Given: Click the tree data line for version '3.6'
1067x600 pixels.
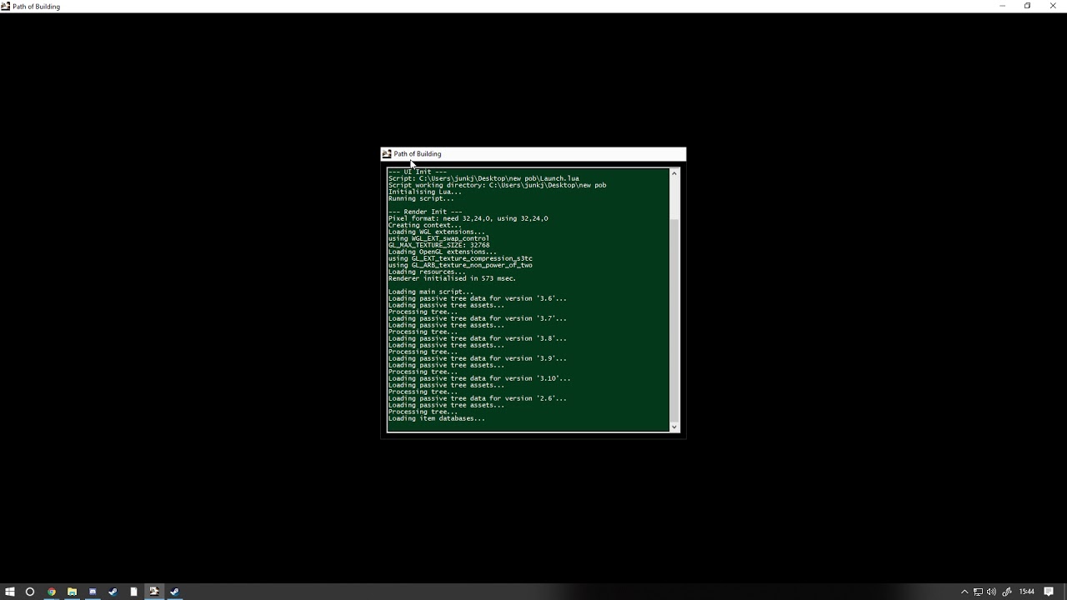Looking at the screenshot, I should coord(477,298).
